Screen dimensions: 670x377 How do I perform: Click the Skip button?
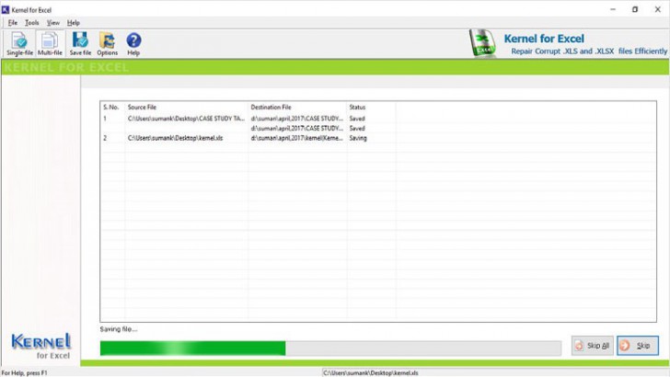[x=638, y=346]
